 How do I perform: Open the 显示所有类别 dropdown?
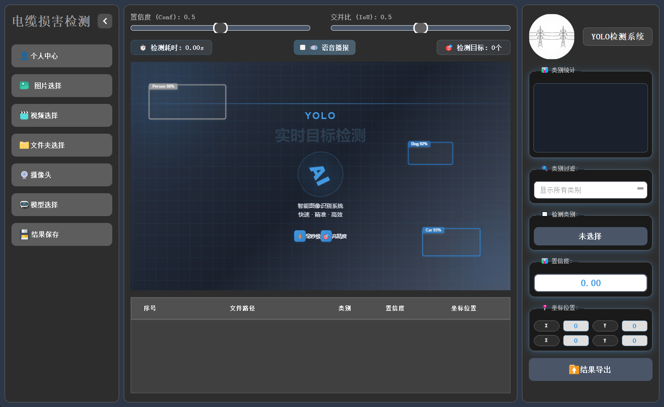click(591, 190)
